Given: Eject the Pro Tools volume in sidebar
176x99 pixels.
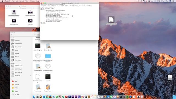Looking at the screenshot, I should click(31, 76).
